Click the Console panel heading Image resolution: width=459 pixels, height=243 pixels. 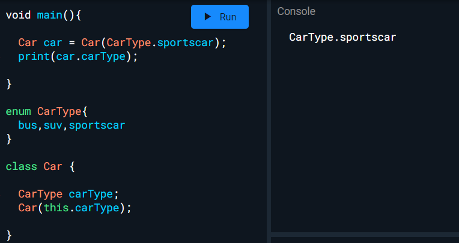[x=296, y=11]
